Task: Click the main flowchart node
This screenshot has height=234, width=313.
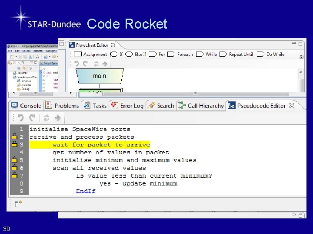Action: [100, 76]
